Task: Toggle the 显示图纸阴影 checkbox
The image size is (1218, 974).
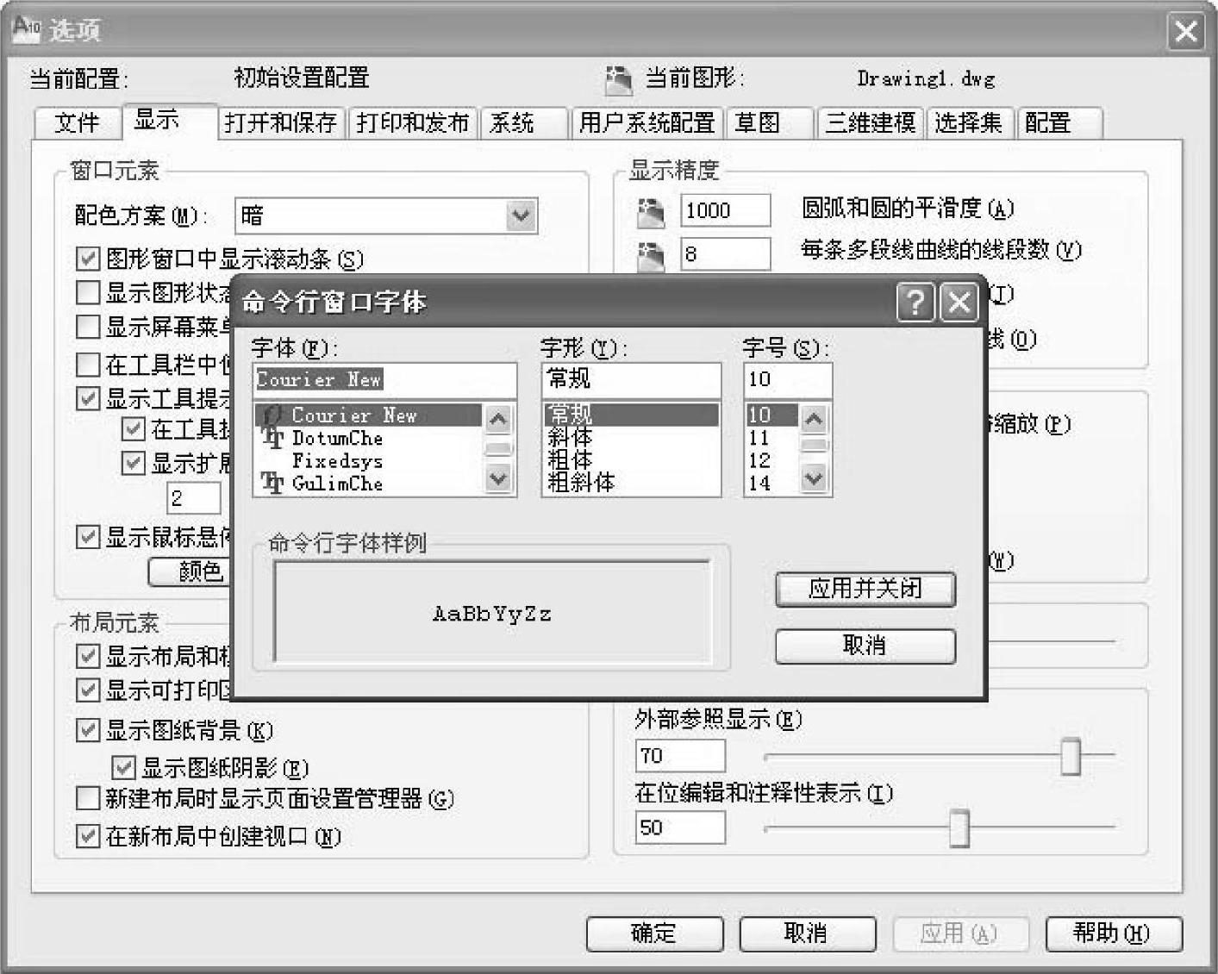Action: click(x=124, y=767)
